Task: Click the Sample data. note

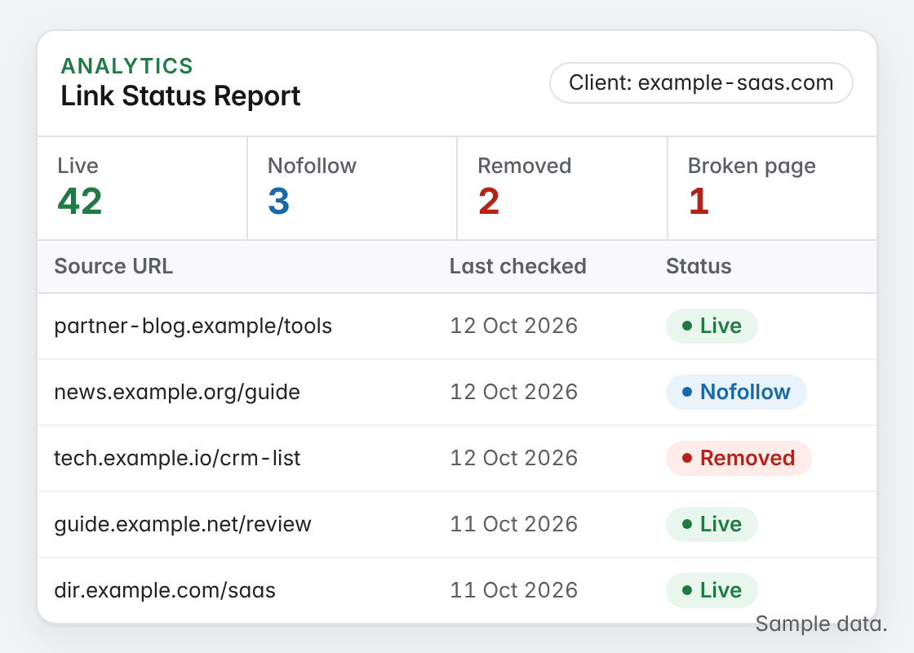Action: 821,624
